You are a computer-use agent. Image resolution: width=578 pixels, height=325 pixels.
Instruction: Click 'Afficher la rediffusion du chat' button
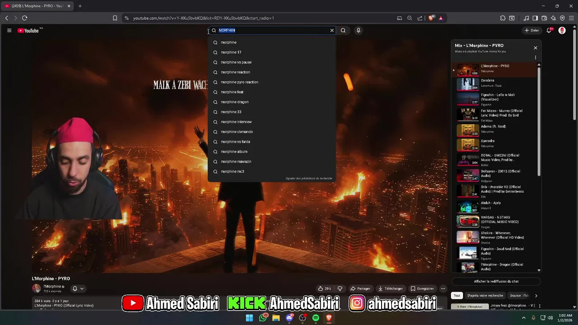[x=496, y=281]
